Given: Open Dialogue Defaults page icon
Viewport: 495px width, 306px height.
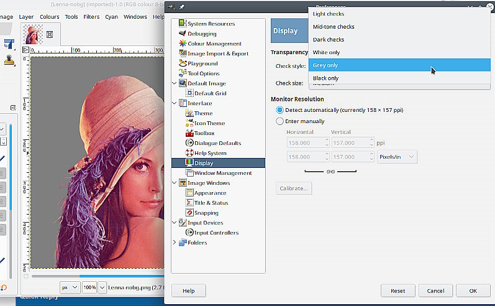Looking at the screenshot, I should [189, 143].
